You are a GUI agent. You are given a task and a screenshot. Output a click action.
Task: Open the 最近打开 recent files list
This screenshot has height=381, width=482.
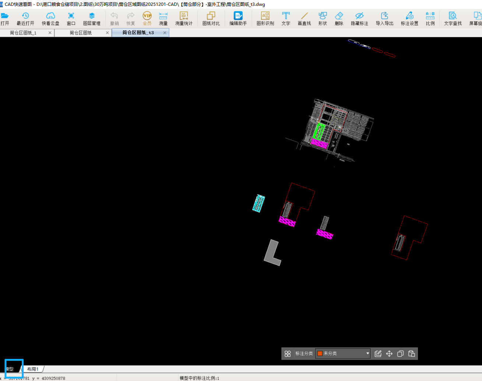pos(25,18)
